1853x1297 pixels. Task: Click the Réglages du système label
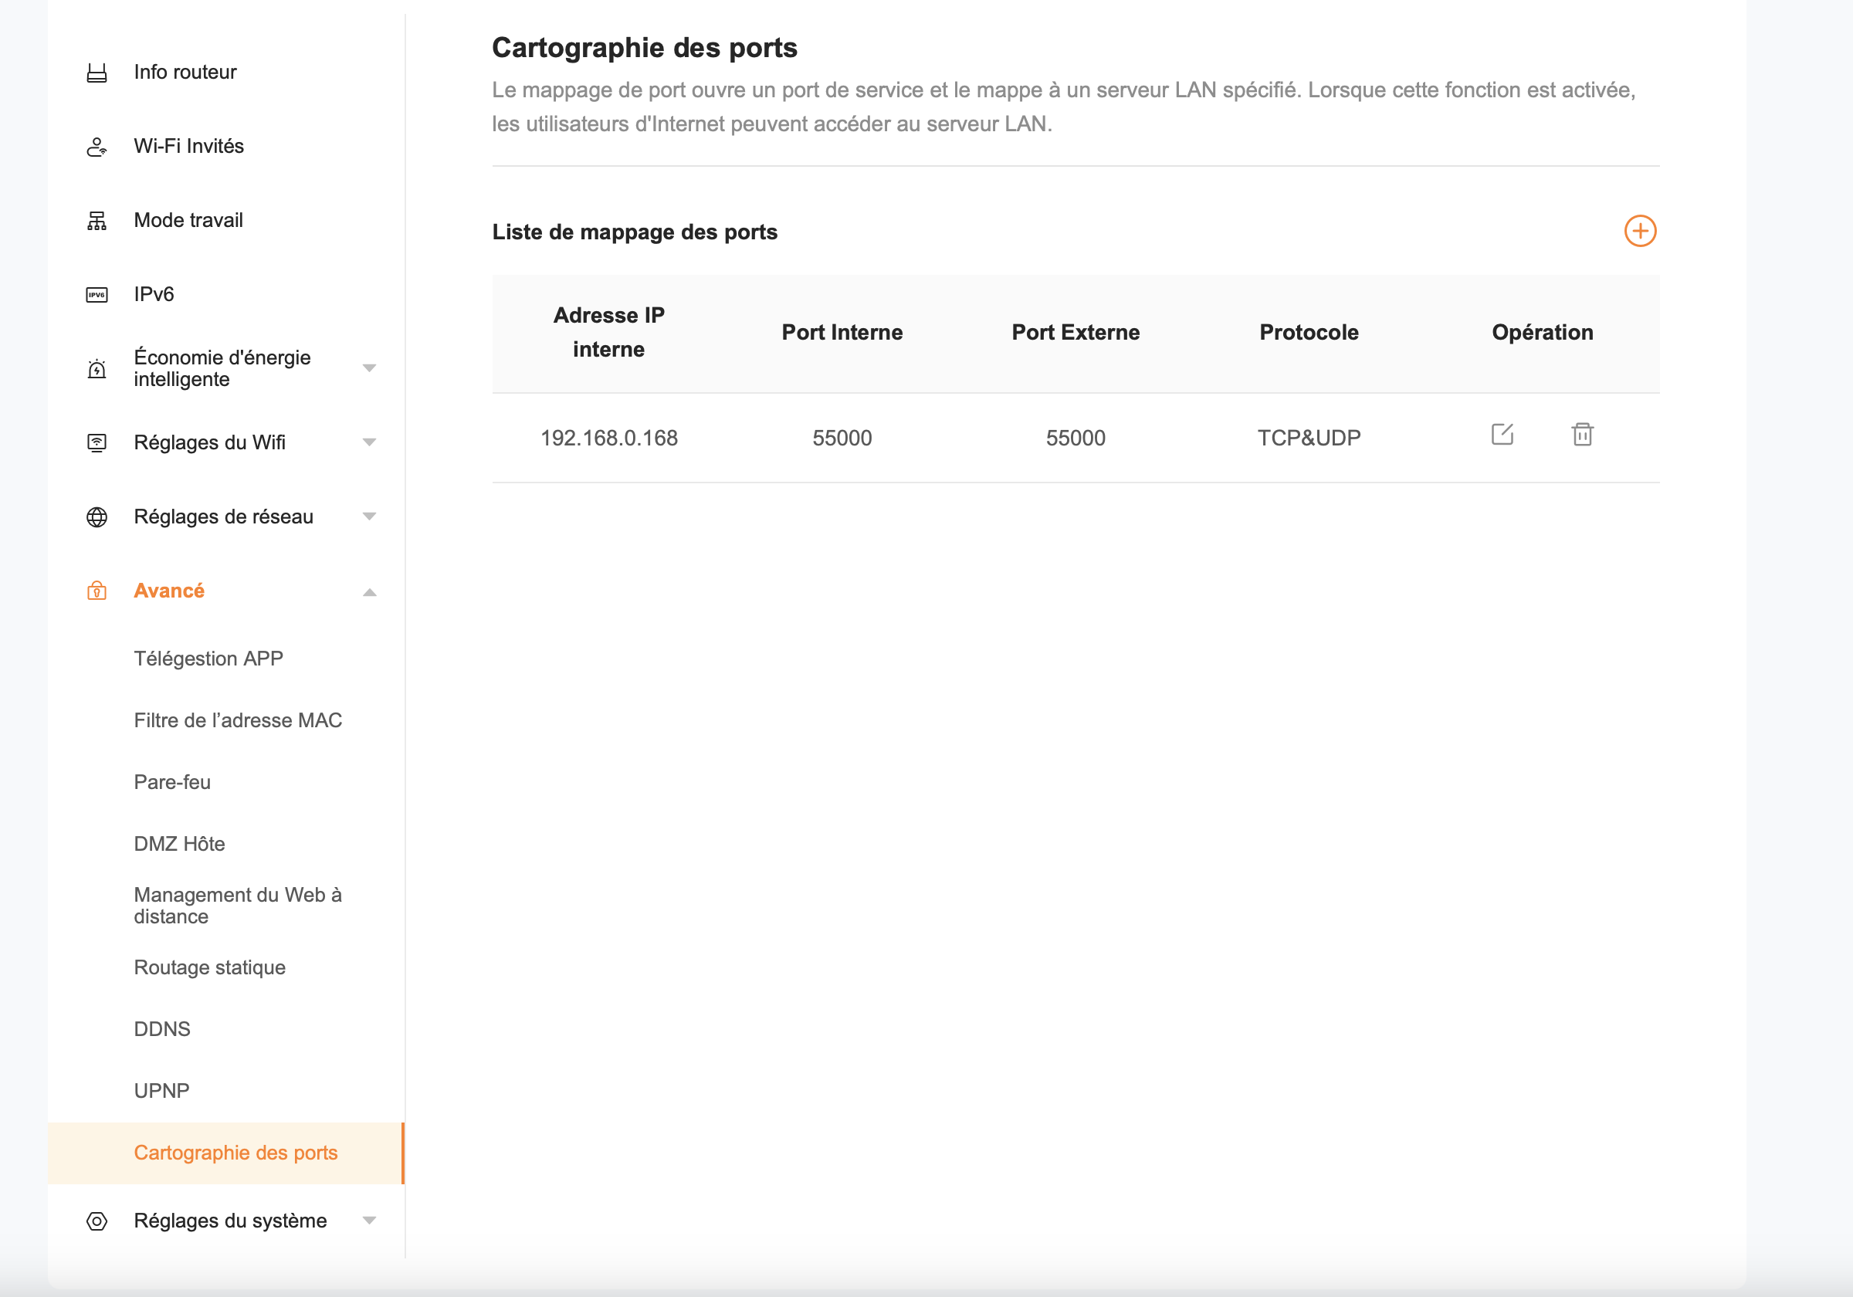tap(231, 1221)
